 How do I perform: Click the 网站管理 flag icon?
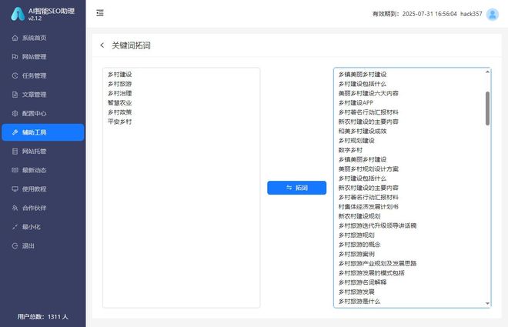[15, 57]
